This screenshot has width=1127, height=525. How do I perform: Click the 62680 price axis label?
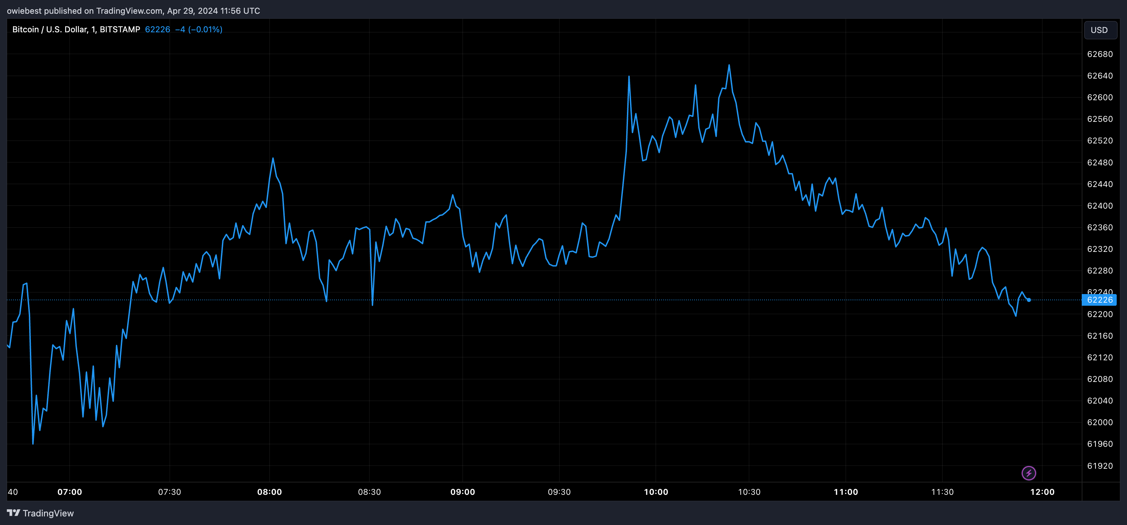(x=1100, y=54)
